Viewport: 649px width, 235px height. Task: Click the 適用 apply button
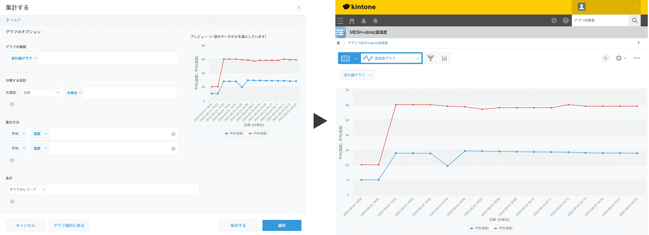tap(282, 225)
